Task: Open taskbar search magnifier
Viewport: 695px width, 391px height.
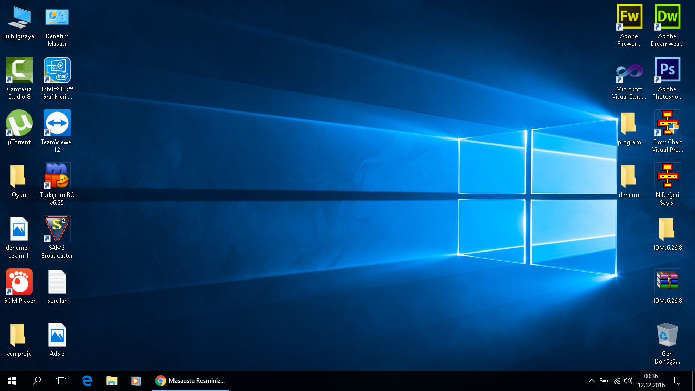Action: [x=37, y=381]
